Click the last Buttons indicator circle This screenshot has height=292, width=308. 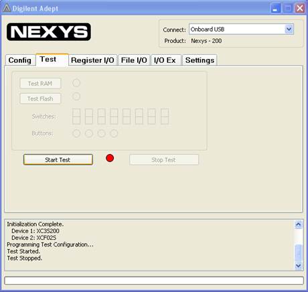114,133
